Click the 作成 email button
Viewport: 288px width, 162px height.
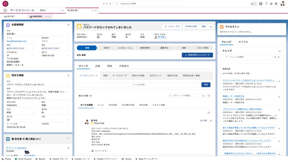tap(206, 85)
